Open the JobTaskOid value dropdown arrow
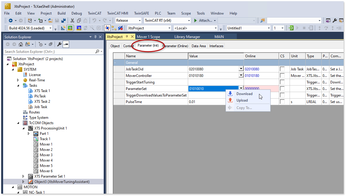The image size is (346, 196). point(241,69)
